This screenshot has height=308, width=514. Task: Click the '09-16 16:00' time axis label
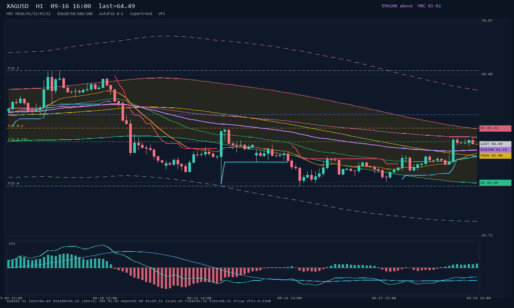pyautogui.click(x=479, y=298)
